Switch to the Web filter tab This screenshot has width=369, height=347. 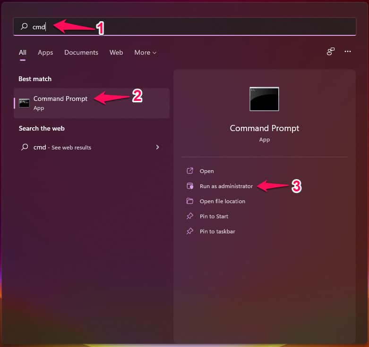coord(116,52)
